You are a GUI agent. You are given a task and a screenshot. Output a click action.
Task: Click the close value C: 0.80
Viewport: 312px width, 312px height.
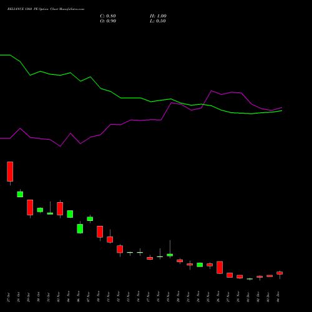[108, 16]
